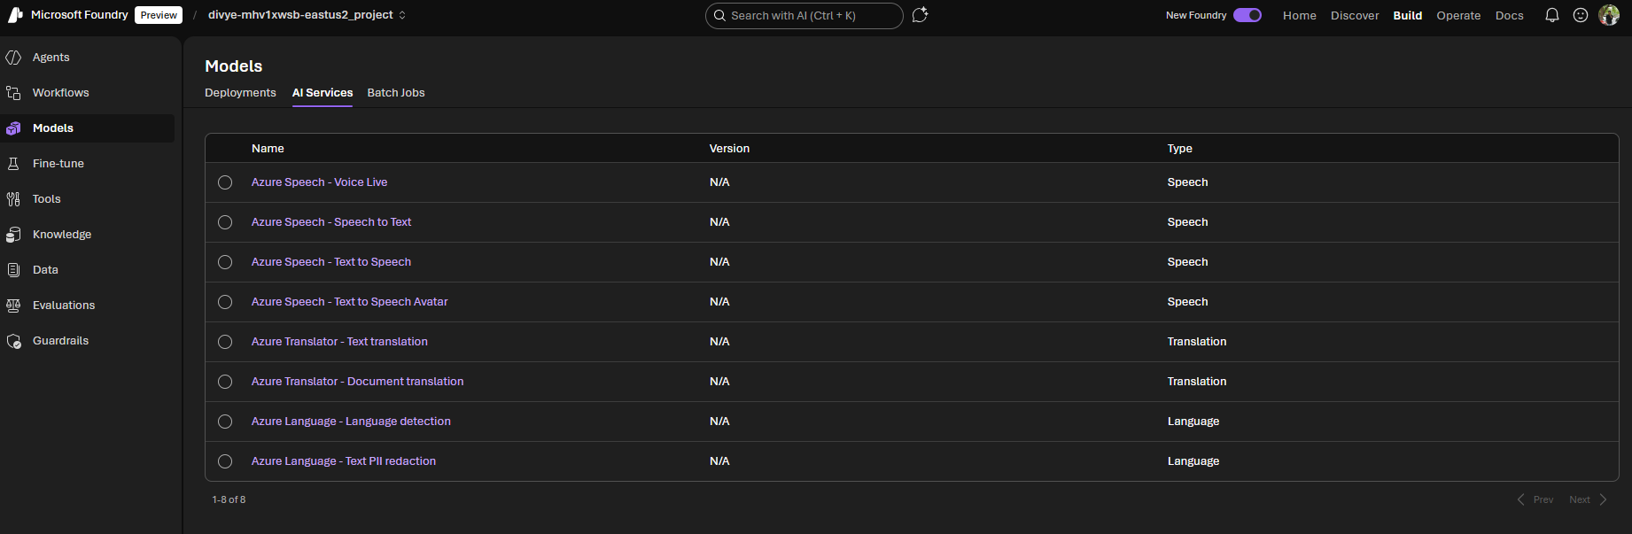
Task: Click the Models cube icon in sidebar
Action: pos(13,128)
